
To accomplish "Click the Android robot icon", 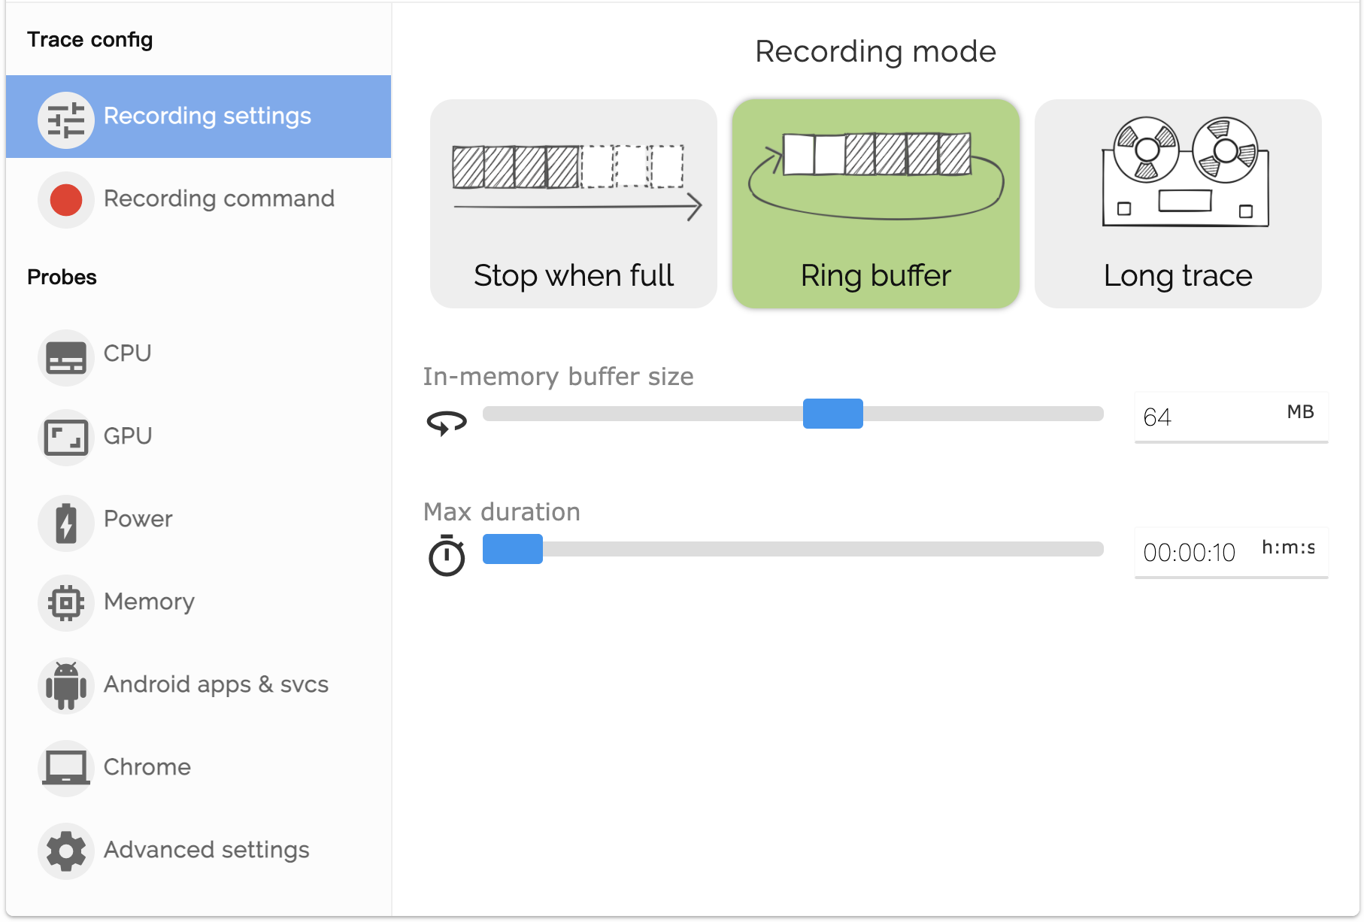I will [x=66, y=686].
